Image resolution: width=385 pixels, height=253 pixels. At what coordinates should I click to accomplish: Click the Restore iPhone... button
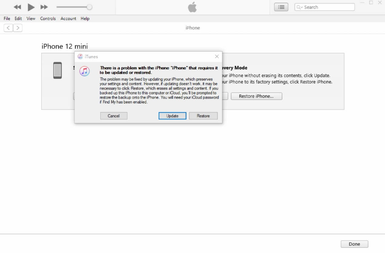point(256,96)
